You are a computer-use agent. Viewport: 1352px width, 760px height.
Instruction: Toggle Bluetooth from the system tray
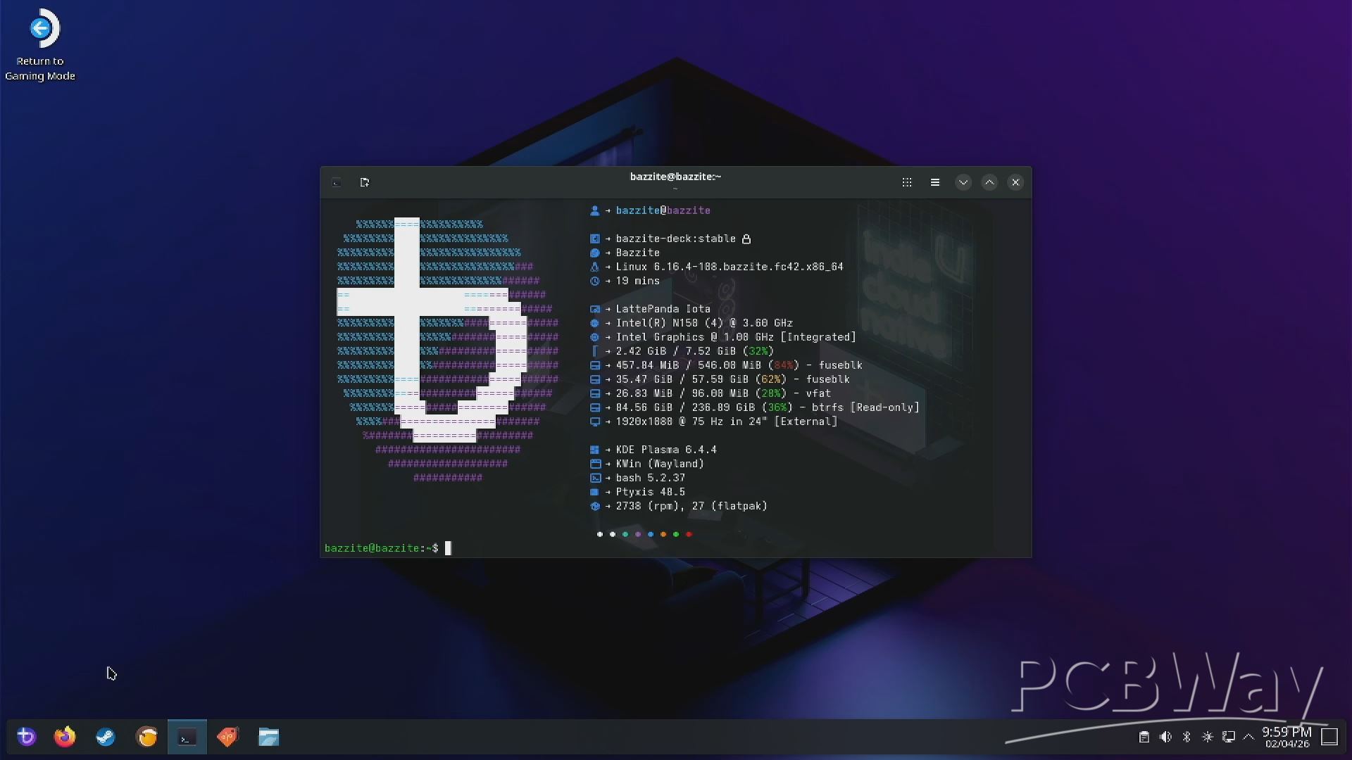pos(1187,737)
